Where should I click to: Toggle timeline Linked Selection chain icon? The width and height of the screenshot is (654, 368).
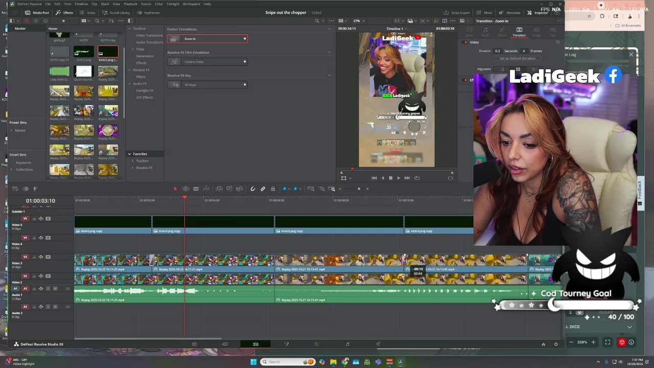point(263,189)
